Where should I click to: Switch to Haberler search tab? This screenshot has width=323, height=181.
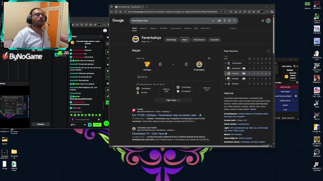(143, 28)
